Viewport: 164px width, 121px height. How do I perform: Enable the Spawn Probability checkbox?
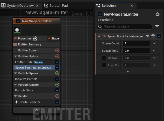[x=104, y=58]
